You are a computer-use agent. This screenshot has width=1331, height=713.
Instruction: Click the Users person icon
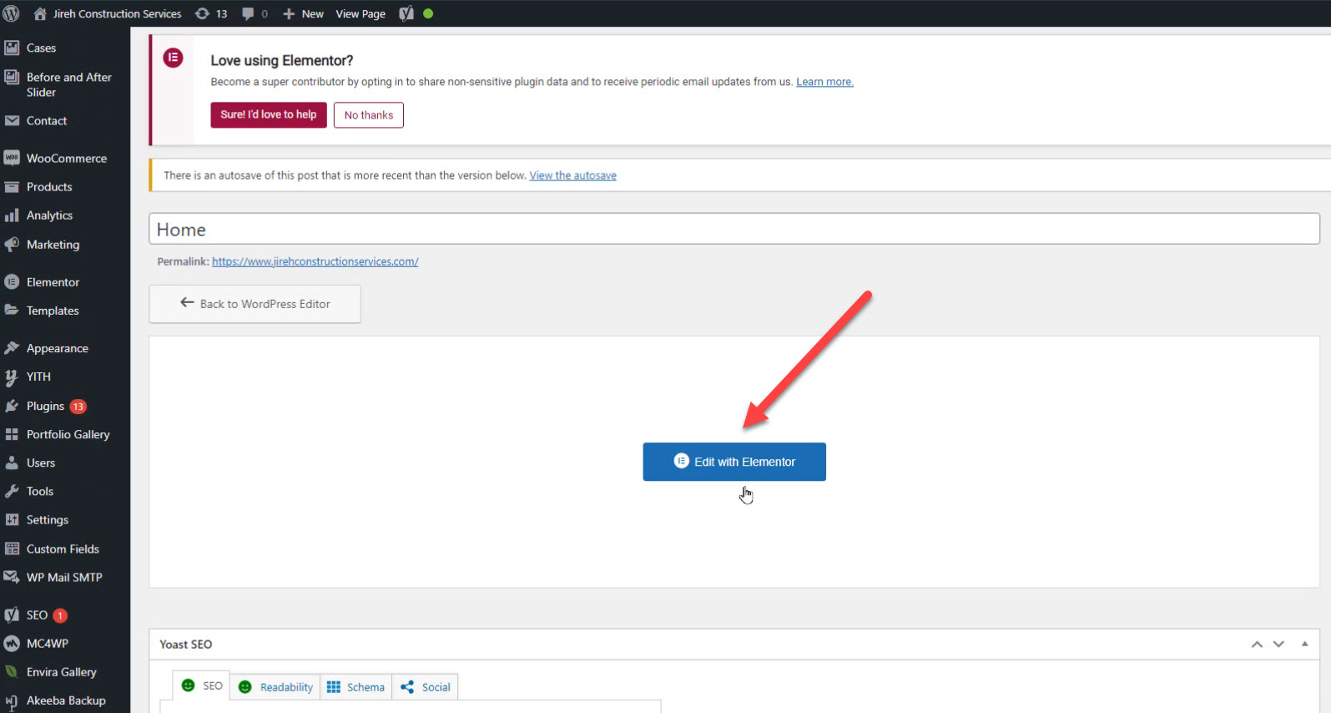[12, 463]
